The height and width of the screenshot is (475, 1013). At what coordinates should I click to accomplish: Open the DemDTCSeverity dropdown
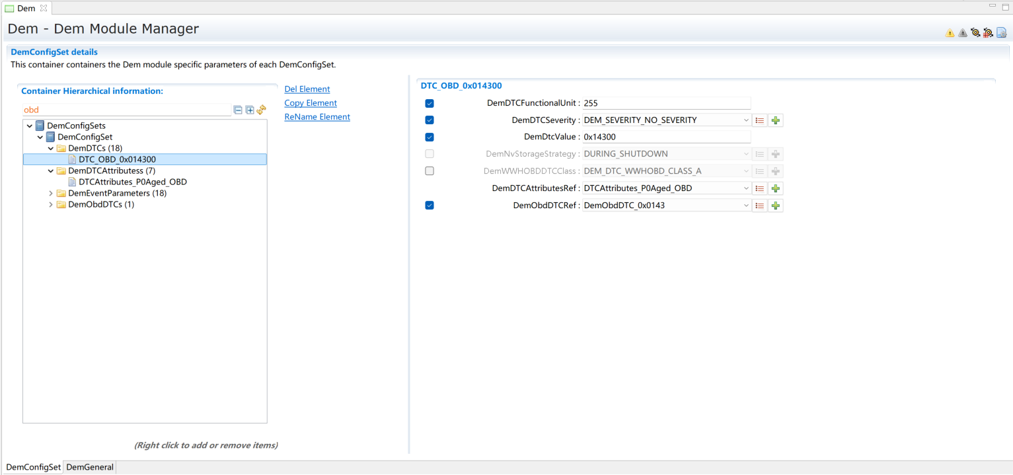[x=745, y=120]
